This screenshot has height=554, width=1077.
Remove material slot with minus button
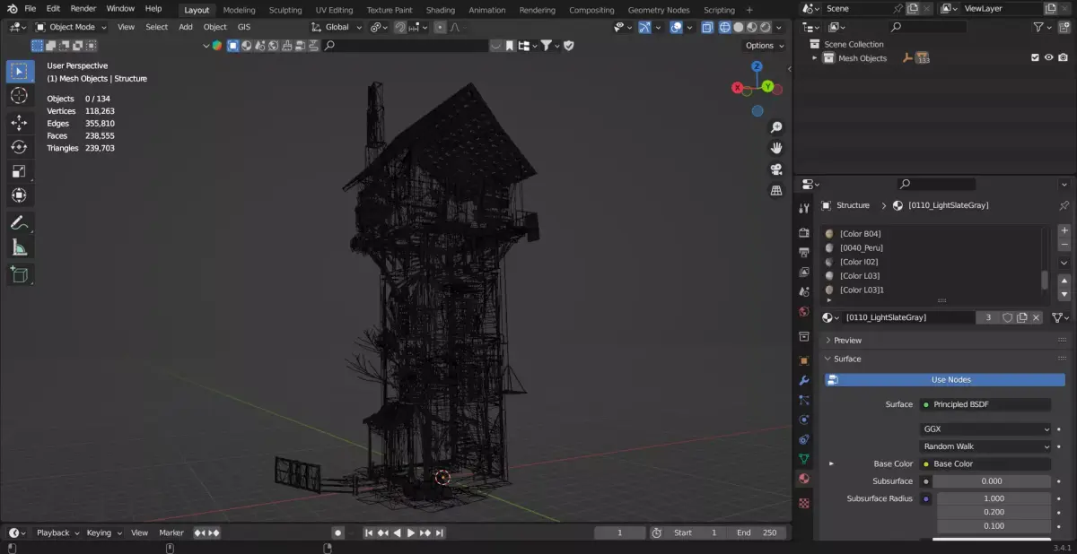point(1064,244)
